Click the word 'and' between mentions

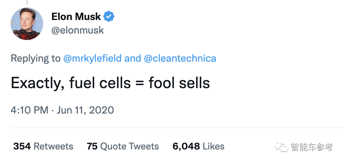click(133, 58)
